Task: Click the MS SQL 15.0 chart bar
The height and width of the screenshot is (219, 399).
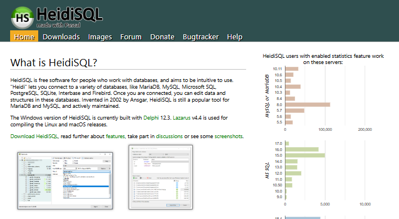Action: 305,155
